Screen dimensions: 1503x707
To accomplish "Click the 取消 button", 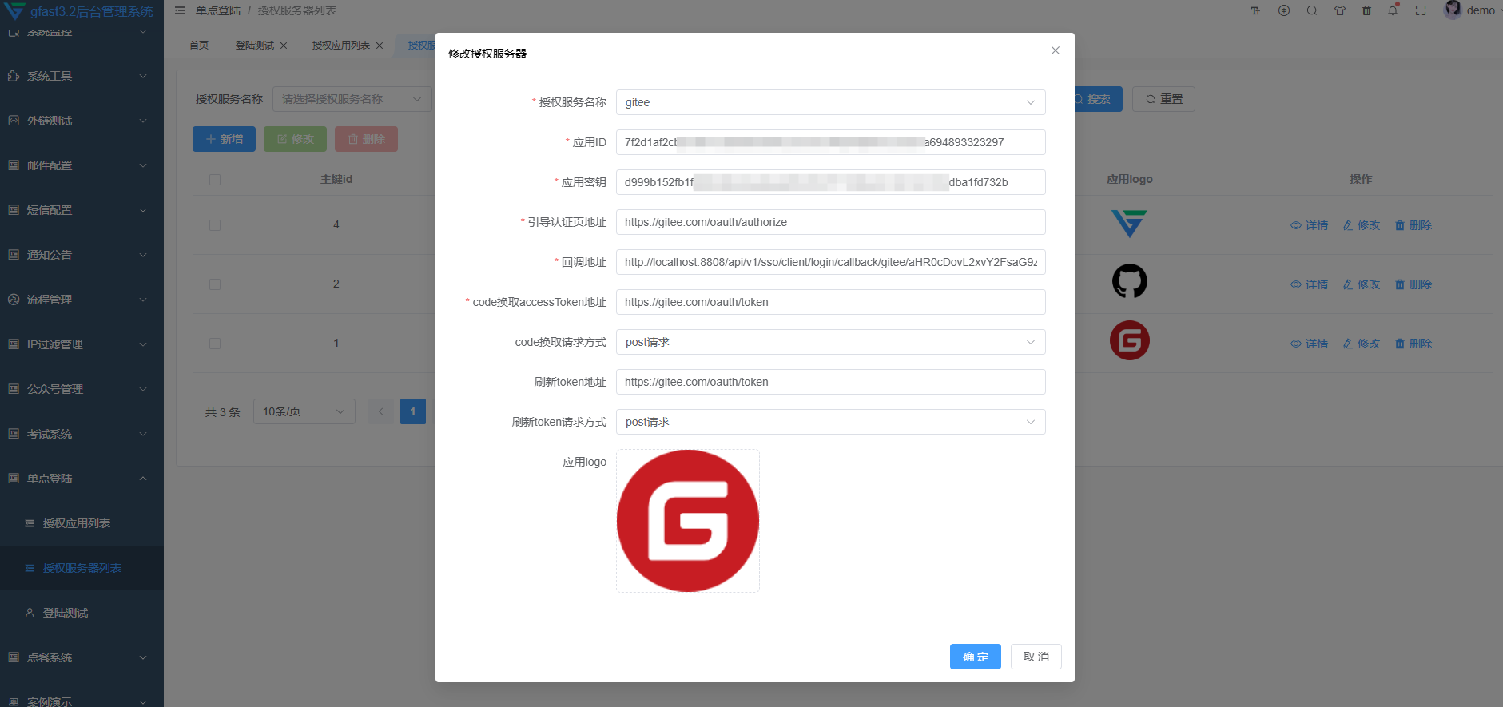I will click(x=1036, y=657).
